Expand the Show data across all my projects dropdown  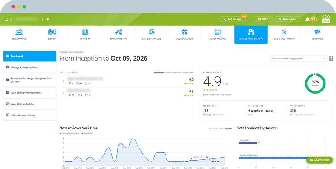coord(299,59)
